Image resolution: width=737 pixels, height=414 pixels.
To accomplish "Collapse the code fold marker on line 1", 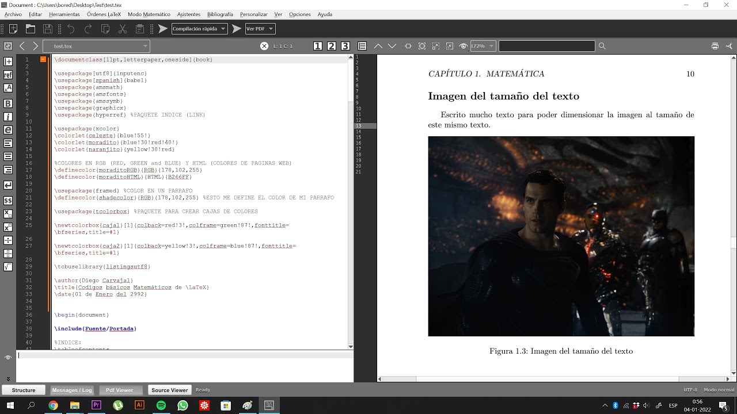I will click(x=43, y=59).
